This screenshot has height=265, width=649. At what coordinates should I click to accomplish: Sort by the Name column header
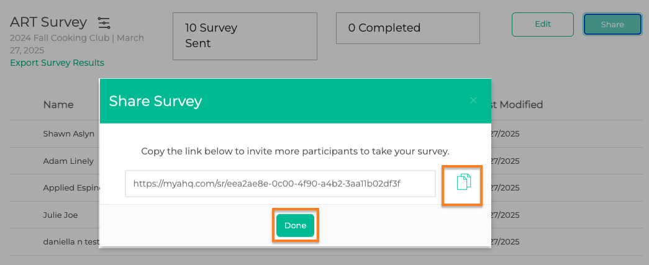point(58,105)
